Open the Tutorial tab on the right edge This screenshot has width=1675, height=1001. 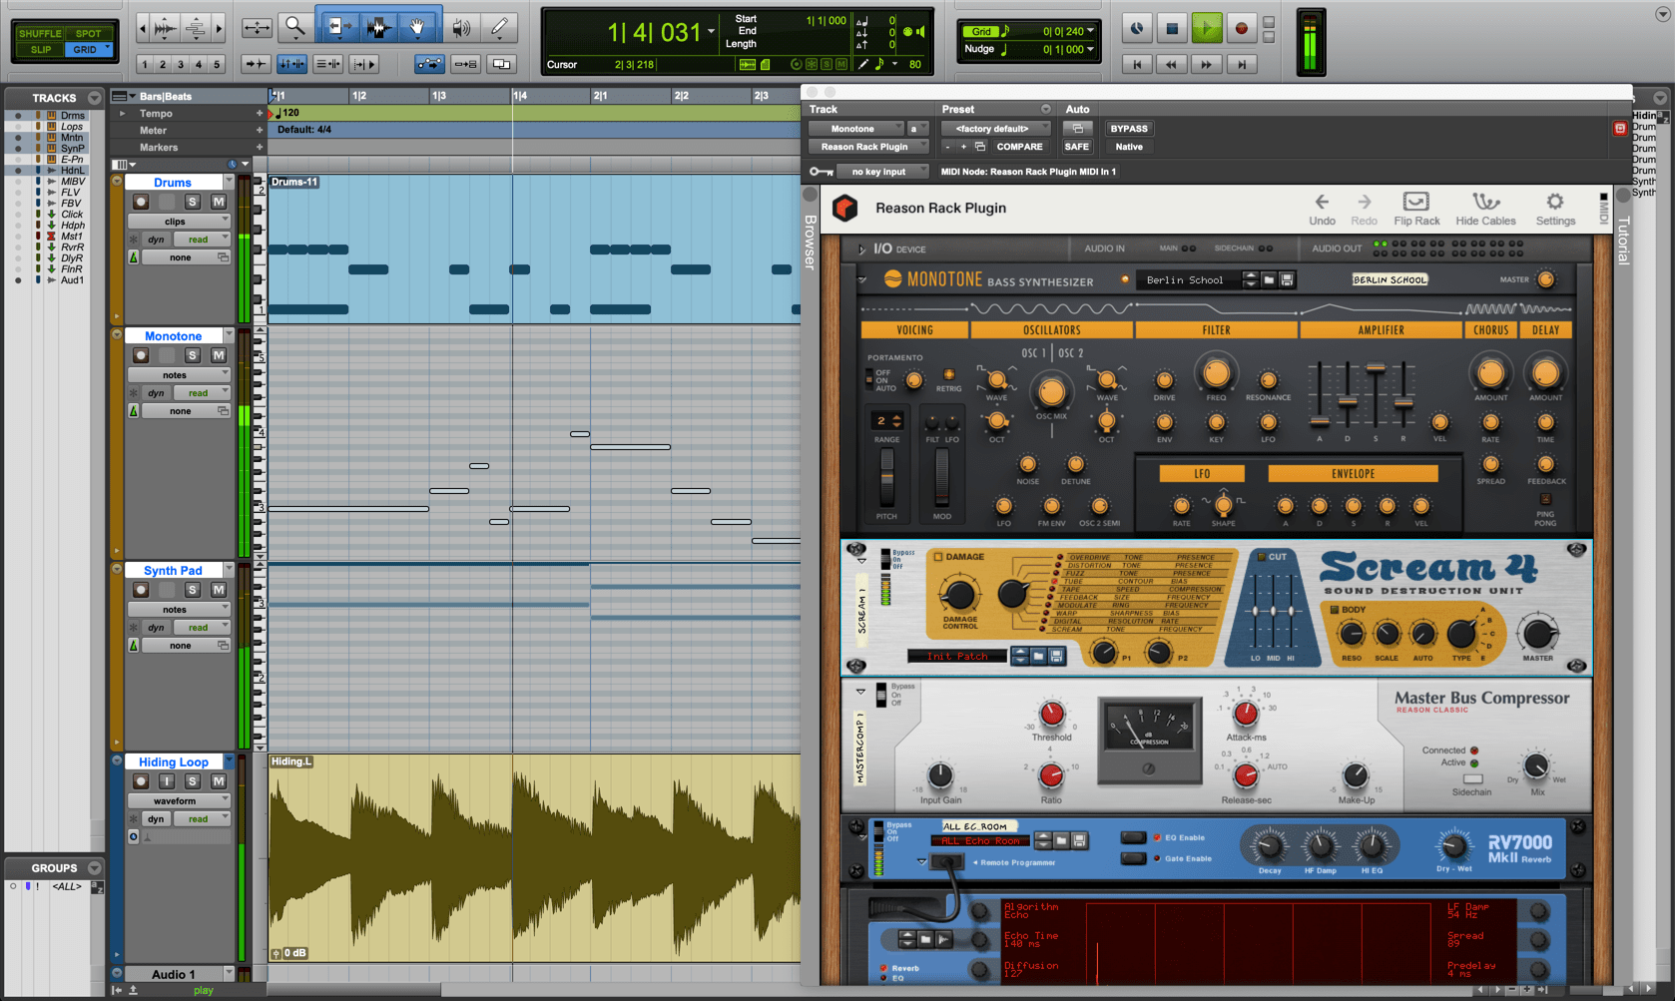click(1625, 240)
